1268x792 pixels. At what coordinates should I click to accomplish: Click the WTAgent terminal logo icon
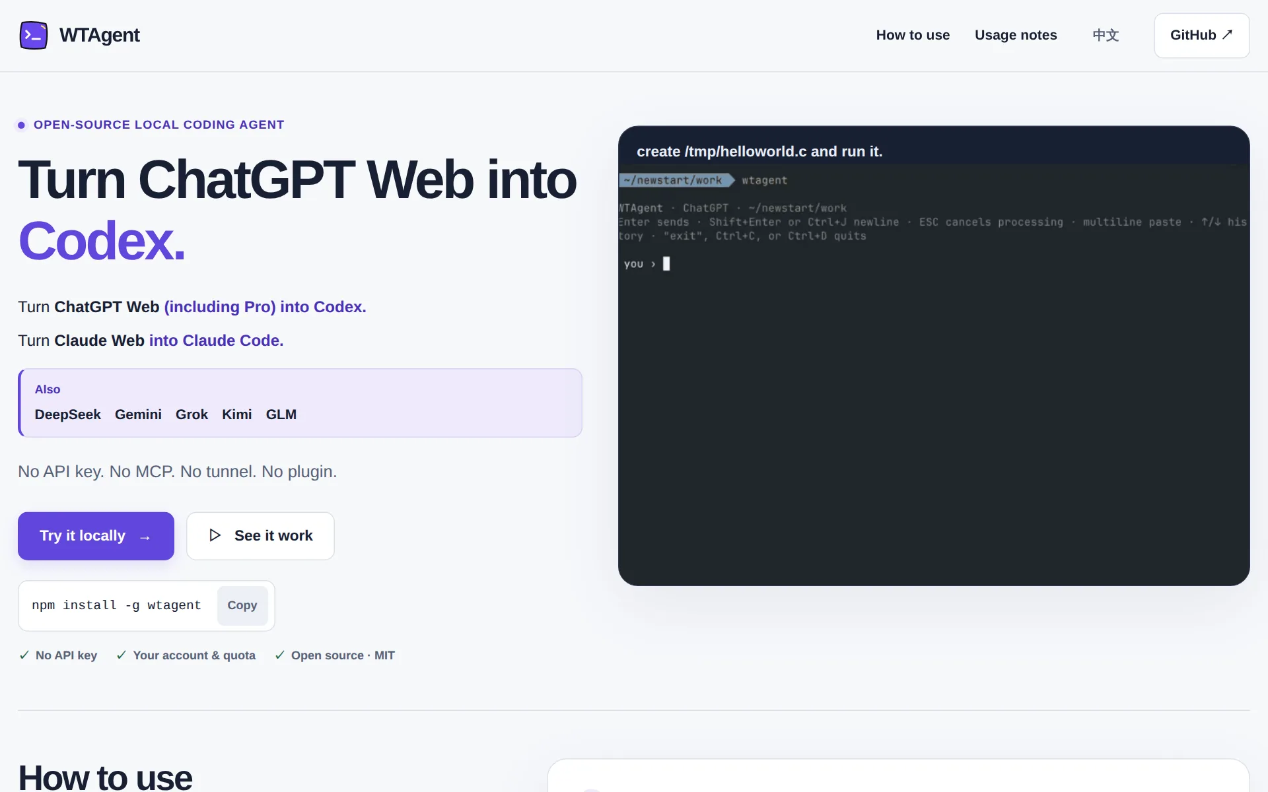tap(34, 36)
